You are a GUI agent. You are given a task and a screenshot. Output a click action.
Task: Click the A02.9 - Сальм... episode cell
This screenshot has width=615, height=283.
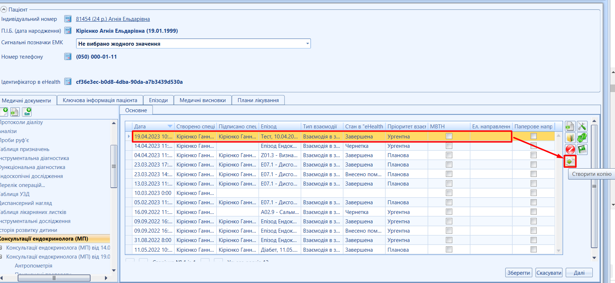click(x=280, y=212)
